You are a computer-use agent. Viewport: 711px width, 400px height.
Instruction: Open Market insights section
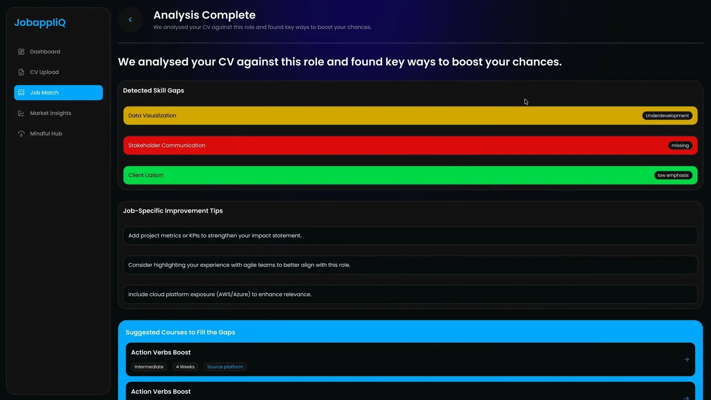[x=58, y=113]
